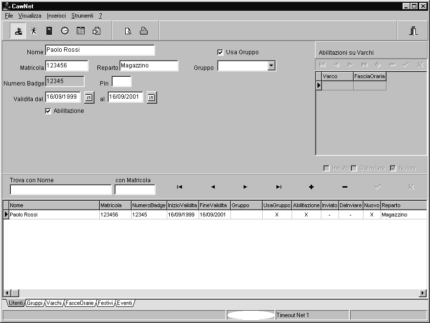Screen dimensions: 430x323
Task: Select 'Paolo Rossi' row in users table
Action: coord(215,215)
